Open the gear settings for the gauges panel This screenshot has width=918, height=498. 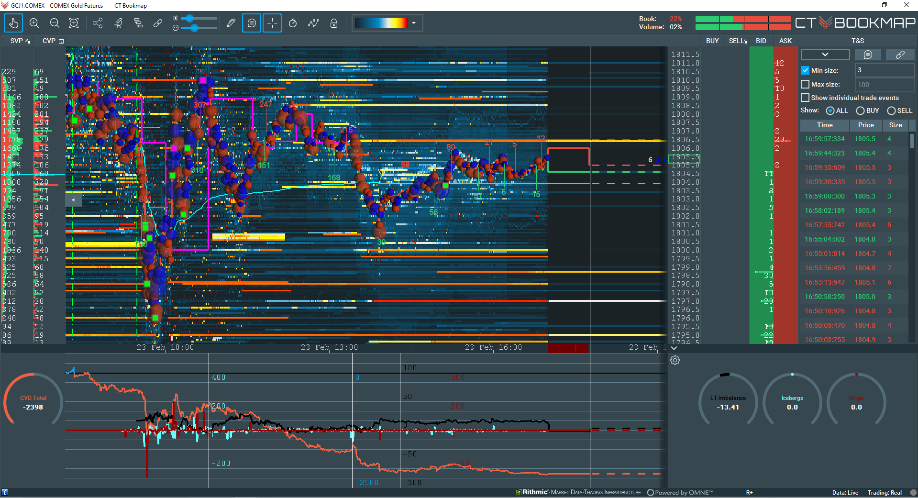[675, 360]
